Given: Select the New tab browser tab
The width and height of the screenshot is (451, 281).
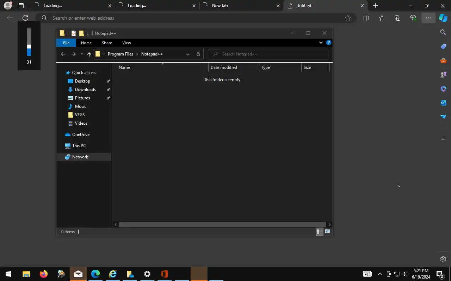Looking at the screenshot, I should pyautogui.click(x=241, y=6).
